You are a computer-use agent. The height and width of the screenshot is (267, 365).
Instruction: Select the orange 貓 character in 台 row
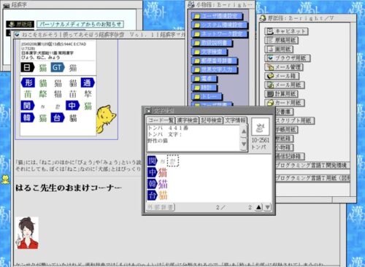(x=163, y=196)
